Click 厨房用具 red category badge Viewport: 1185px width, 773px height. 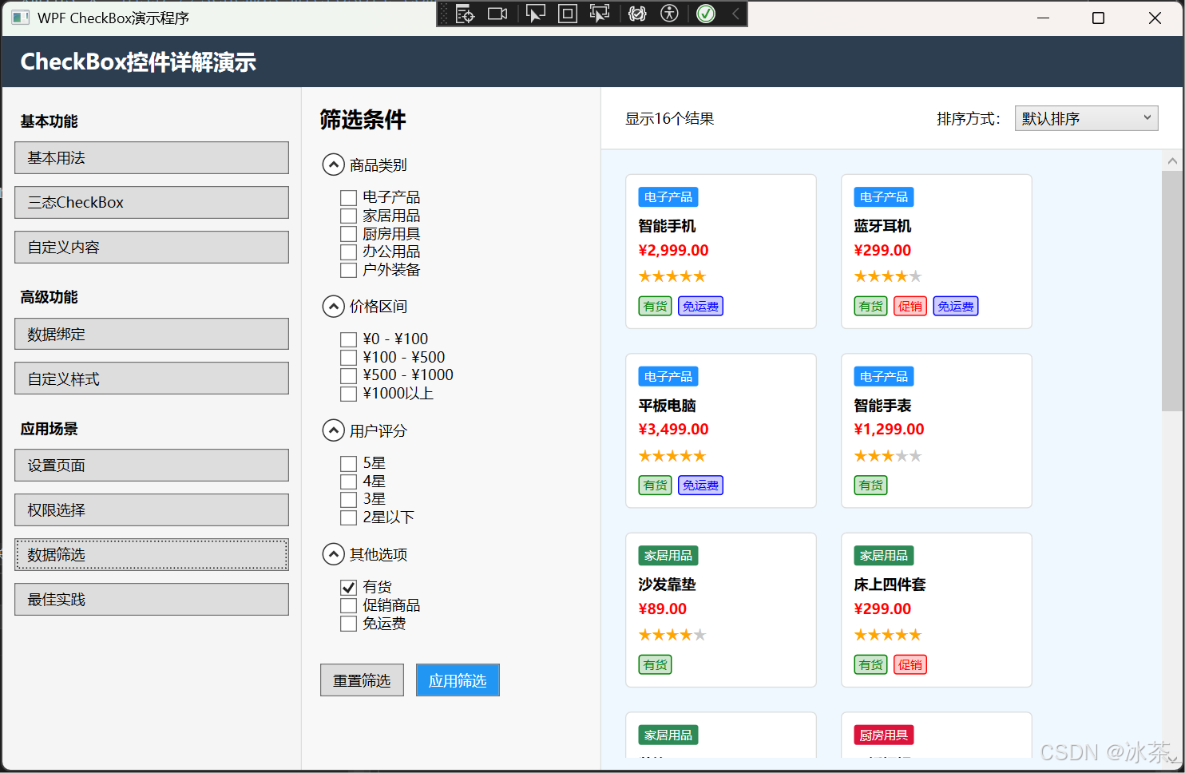[883, 735]
